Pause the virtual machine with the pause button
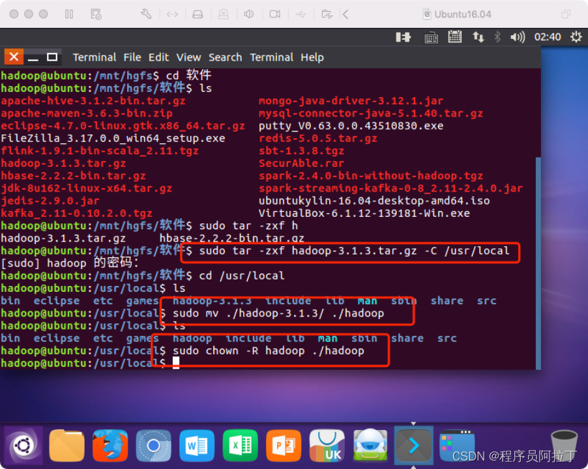588x469 pixels. 68,14
